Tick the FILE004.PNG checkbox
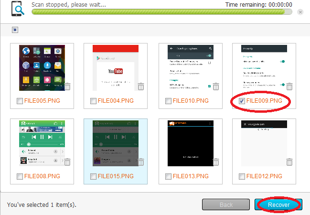 click(94, 101)
